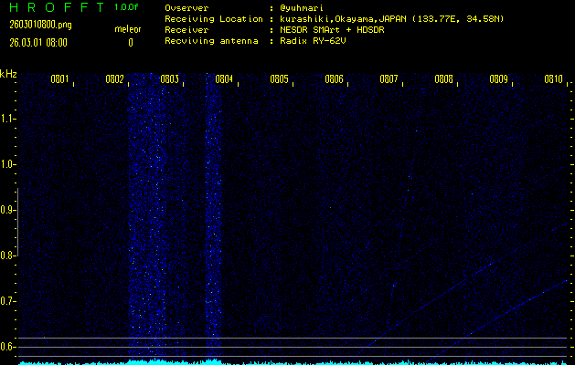The image size is (575, 365).
Task: Select the 1.1 frequency axis label
Action: pyautogui.click(x=8, y=119)
